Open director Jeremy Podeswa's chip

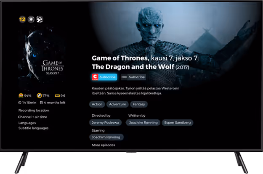point(105,123)
